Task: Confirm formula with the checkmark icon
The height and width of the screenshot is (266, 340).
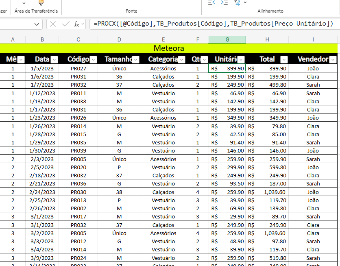Action: coord(65,24)
